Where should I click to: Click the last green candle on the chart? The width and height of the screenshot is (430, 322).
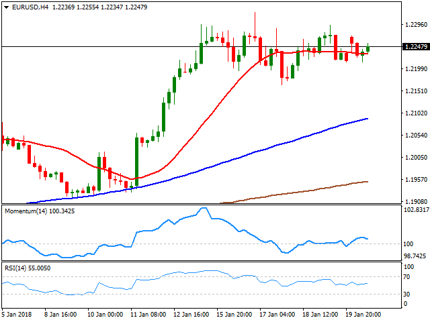[368, 49]
